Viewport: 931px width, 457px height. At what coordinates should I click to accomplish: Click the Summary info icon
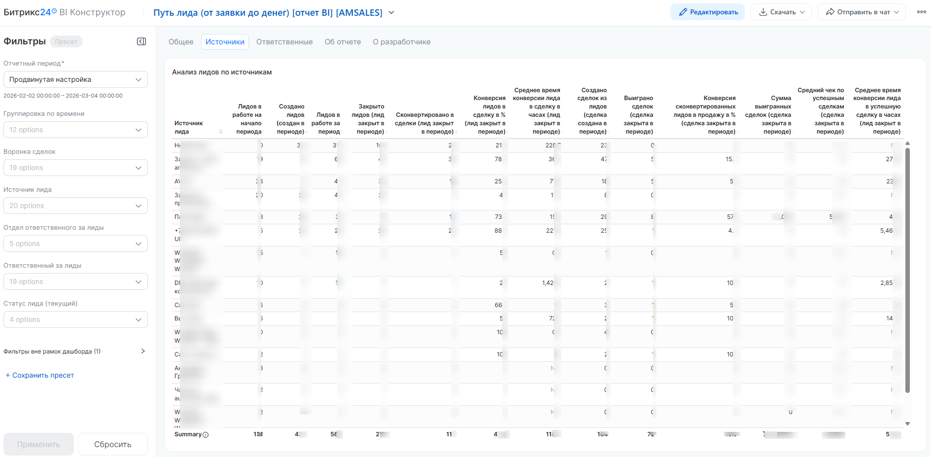206,435
